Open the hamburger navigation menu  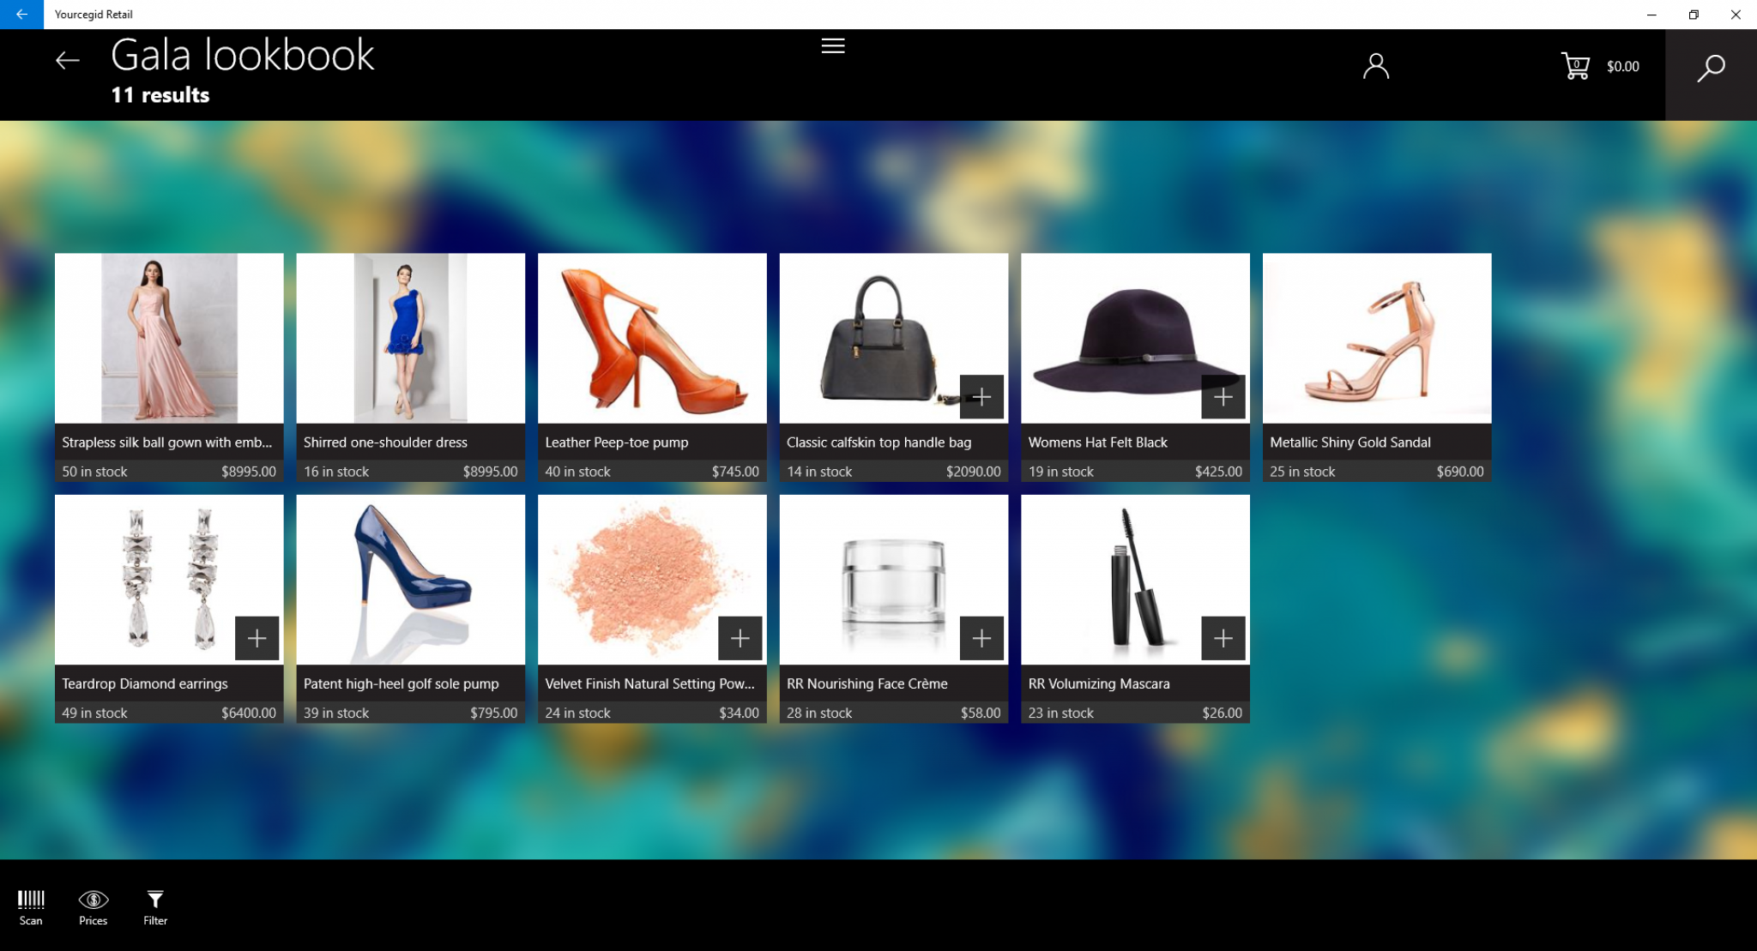click(x=832, y=45)
